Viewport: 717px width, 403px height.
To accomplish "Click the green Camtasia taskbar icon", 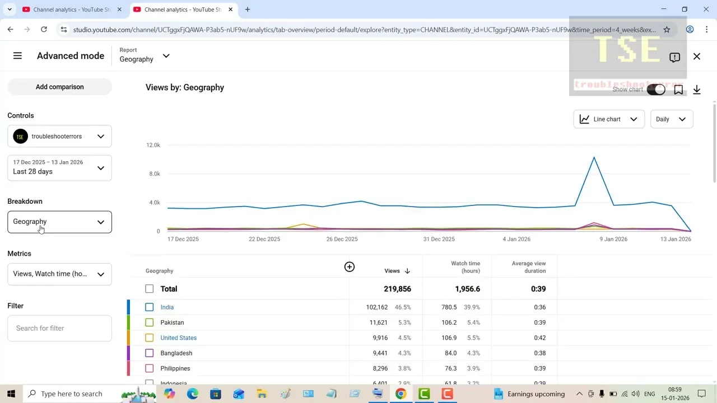I will point(424,394).
